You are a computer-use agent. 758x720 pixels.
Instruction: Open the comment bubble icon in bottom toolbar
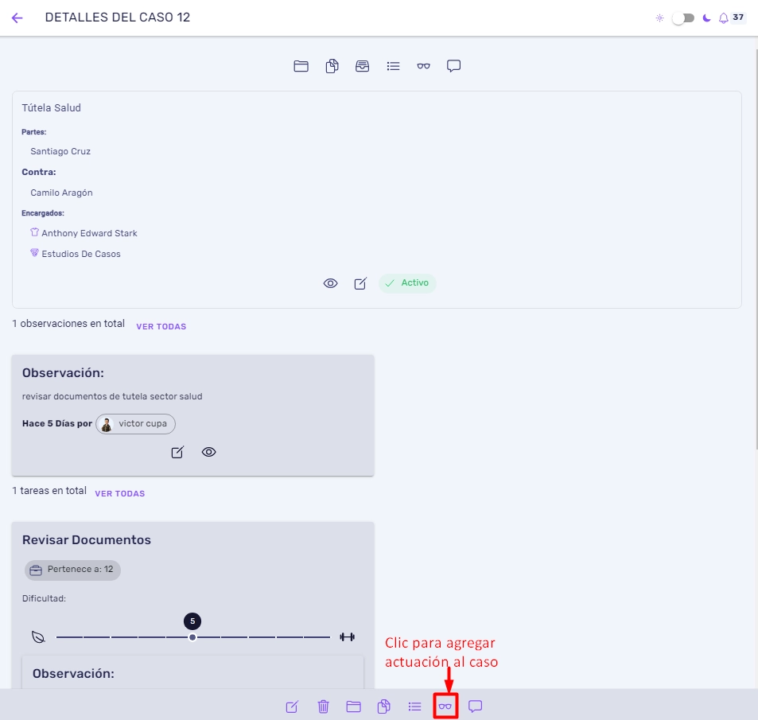click(475, 706)
